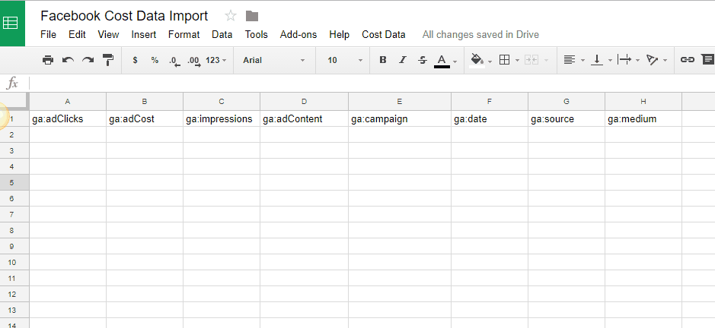Open the Add-ons menu
The width and height of the screenshot is (715, 328).
click(x=298, y=35)
